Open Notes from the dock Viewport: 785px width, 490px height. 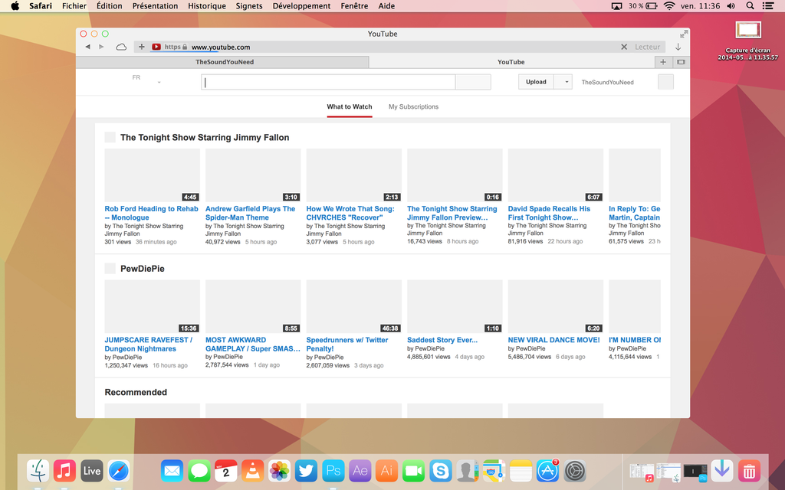521,471
